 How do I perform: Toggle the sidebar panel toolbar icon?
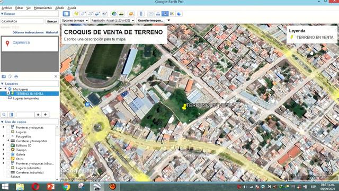pyautogui.click(x=66, y=14)
